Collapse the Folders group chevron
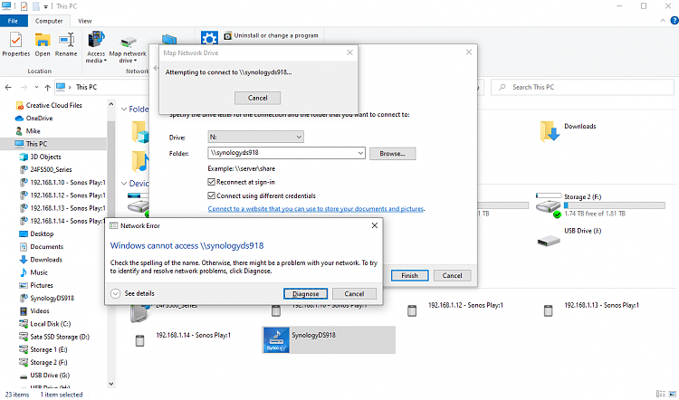This screenshot has width=679, height=400. (124, 110)
